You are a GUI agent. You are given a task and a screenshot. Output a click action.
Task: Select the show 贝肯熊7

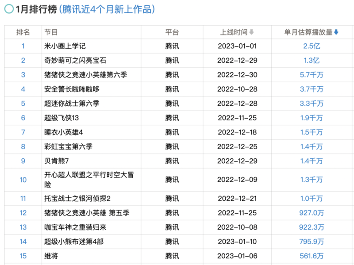(57, 161)
